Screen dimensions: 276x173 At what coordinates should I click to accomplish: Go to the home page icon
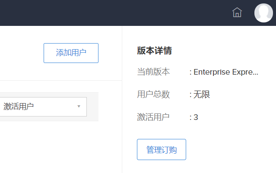point(237,13)
